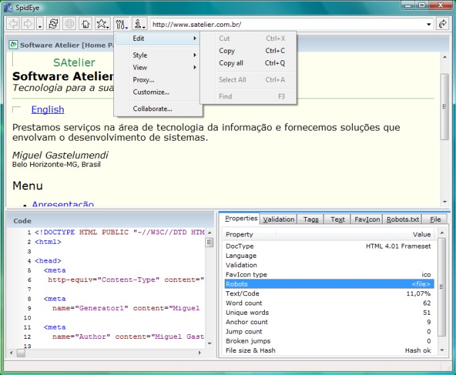Click the Back navigation arrow
Viewport: 456px width, 375px height.
13,24
